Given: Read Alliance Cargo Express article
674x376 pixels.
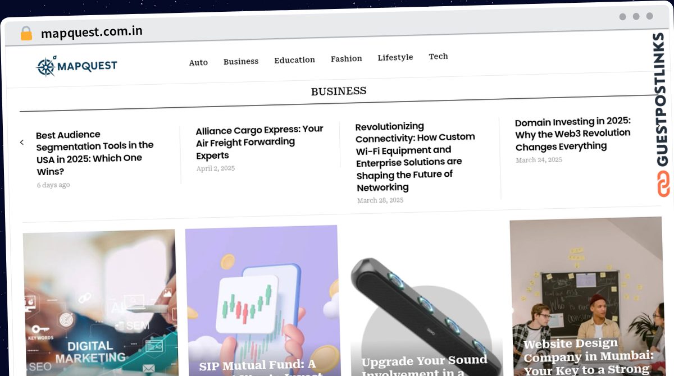Looking at the screenshot, I should [259, 142].
